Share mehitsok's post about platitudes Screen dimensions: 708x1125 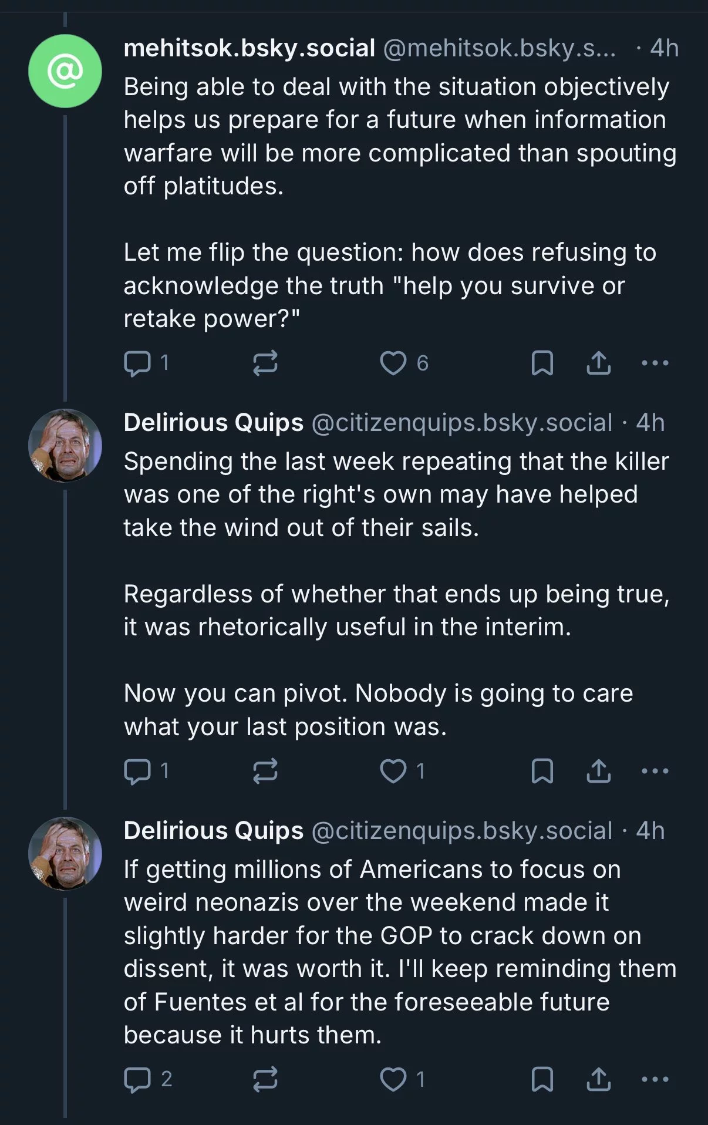[x=598, y=363]
